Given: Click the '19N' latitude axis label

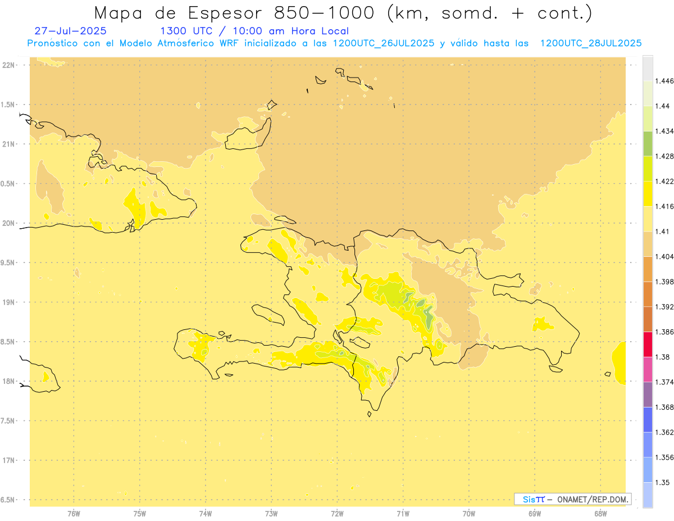Looking at the screenshot, I should [9, 302].
